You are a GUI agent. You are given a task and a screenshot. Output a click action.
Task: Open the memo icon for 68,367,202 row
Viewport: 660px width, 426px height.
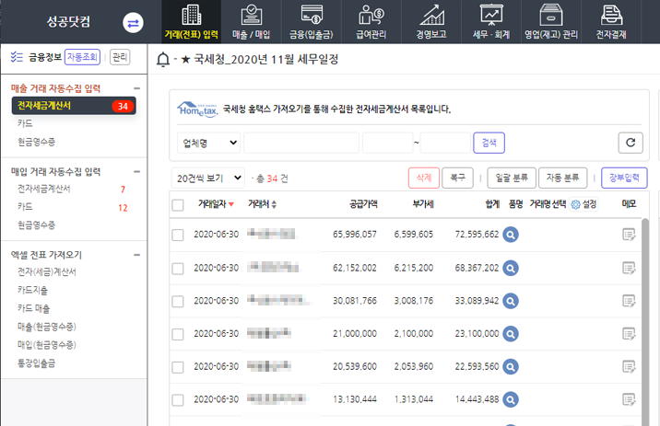tap(629, 268)
